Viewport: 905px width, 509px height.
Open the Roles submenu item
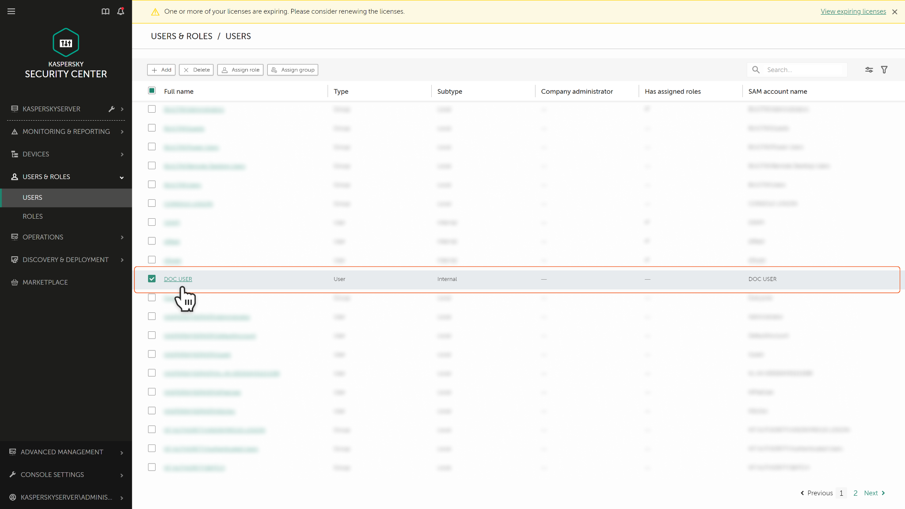(x=33, y=217)
